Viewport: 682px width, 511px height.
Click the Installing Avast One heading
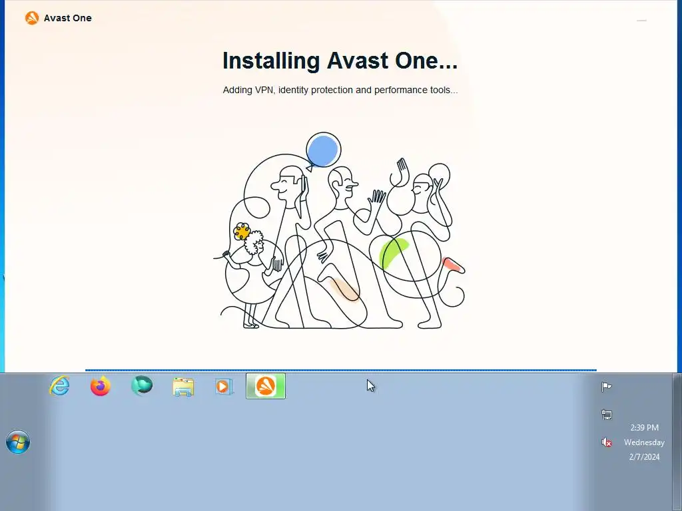click(340, 61)
